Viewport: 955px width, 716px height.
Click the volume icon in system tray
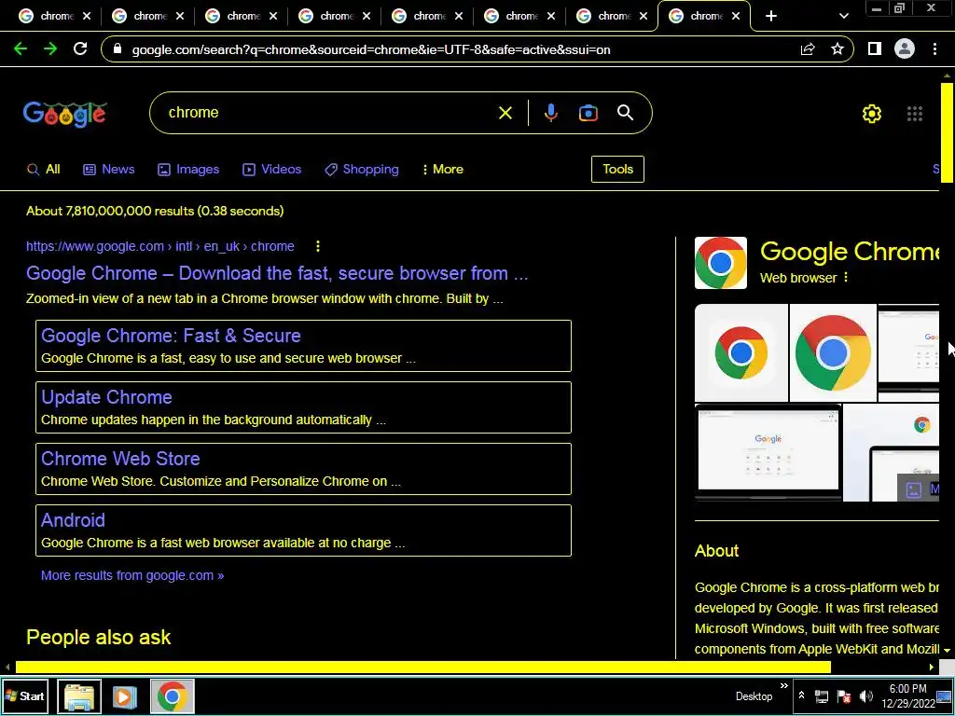[865, 695]
